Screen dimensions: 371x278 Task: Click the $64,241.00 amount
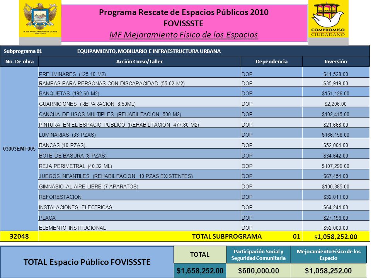335,208
